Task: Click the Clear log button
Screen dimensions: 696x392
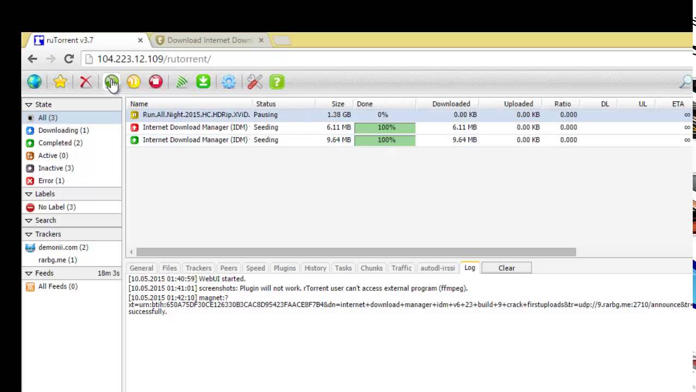Action: [506, 268]
